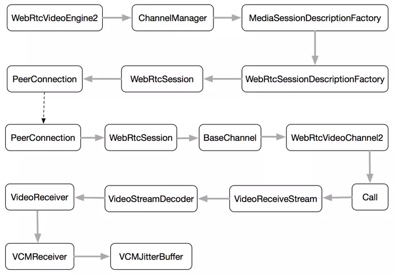Select the WebRtcVideoEngine2 node
The image size is (395, 275).
tap(55, 18)
